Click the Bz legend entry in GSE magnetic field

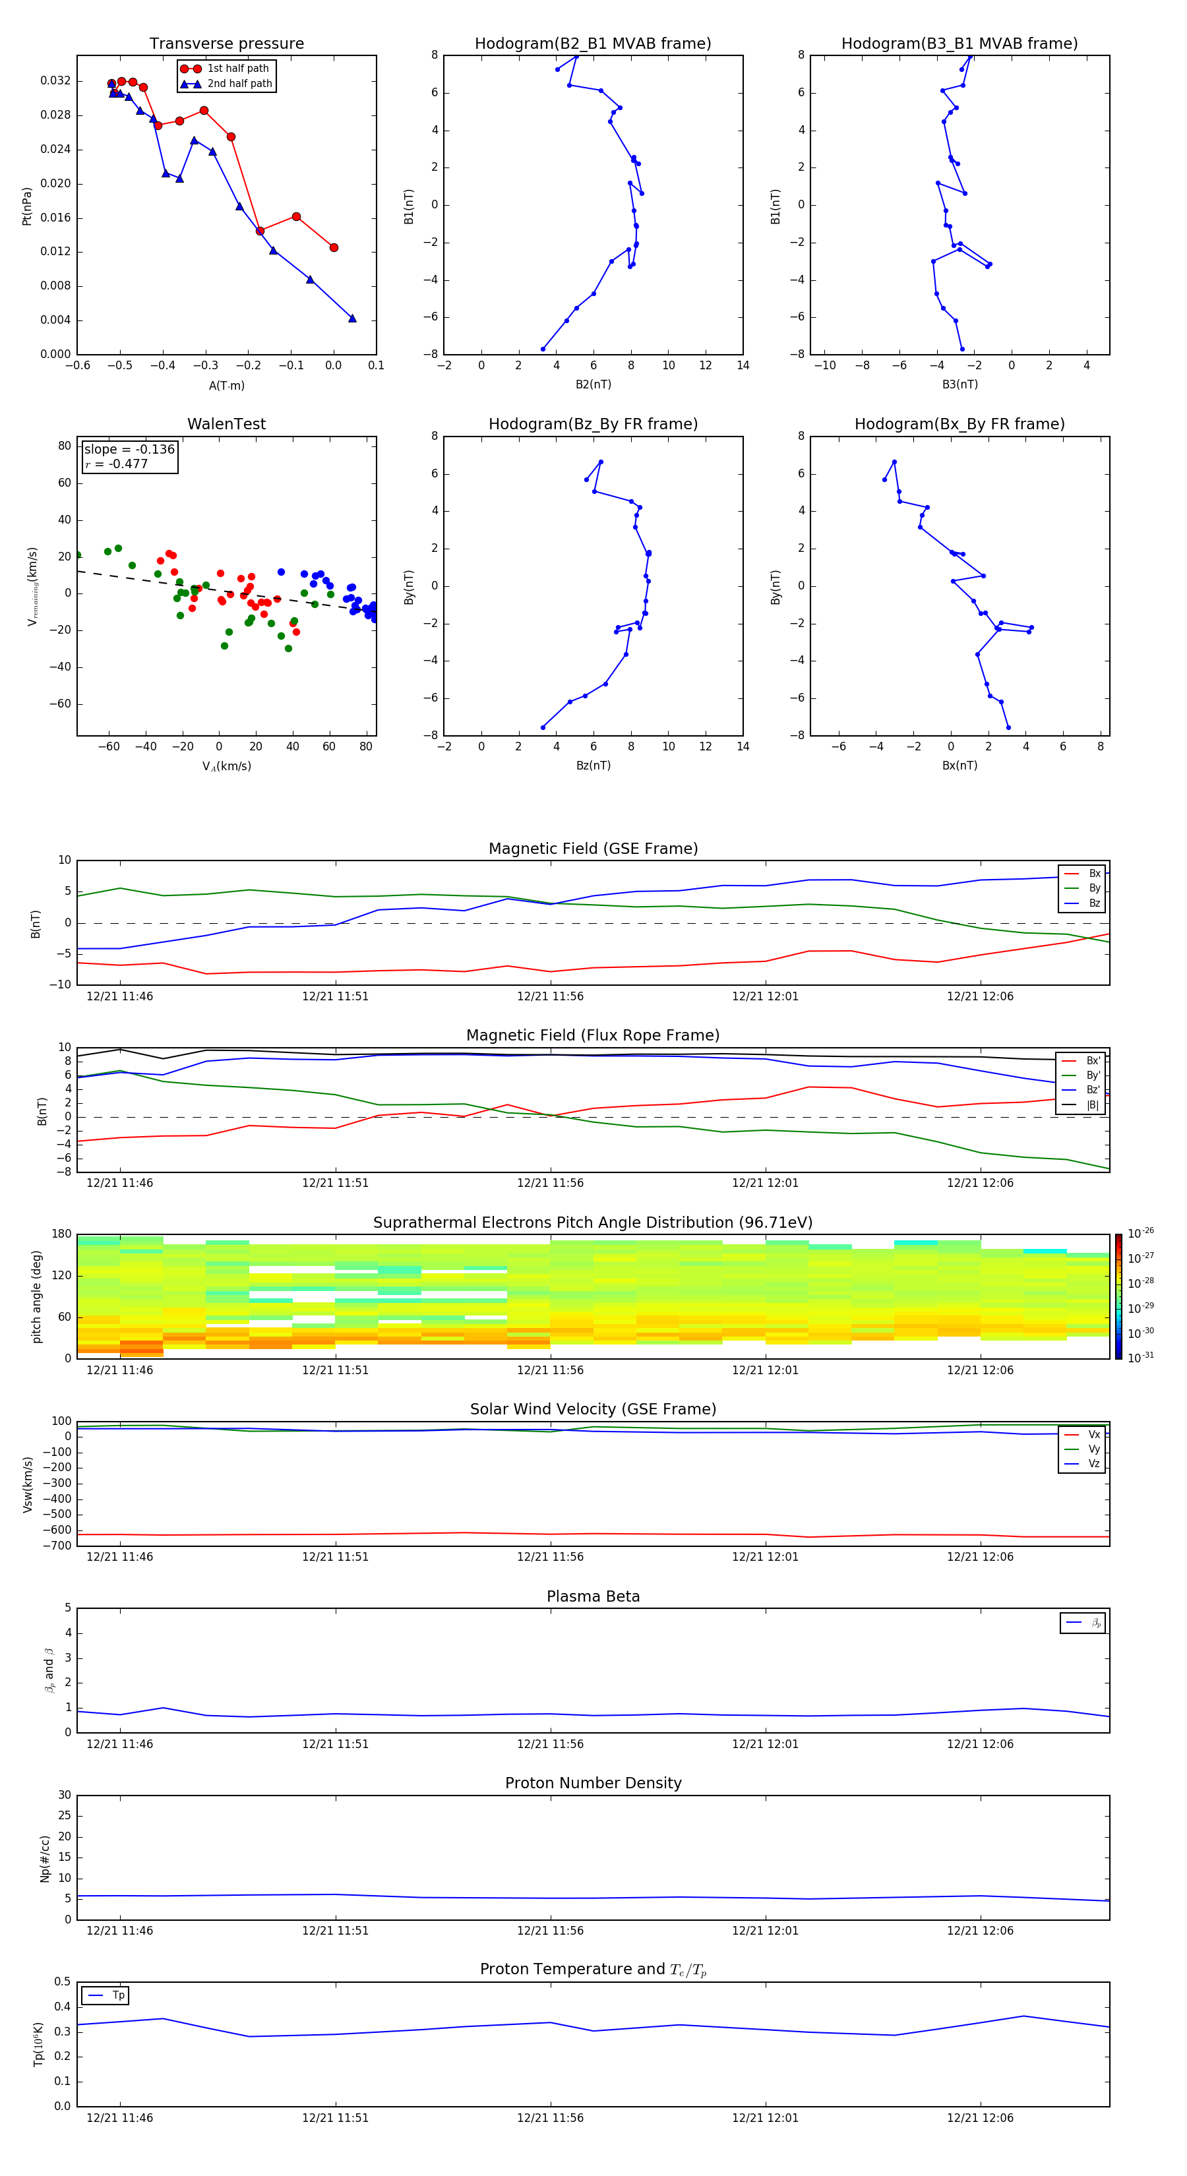pos(1082,904)
